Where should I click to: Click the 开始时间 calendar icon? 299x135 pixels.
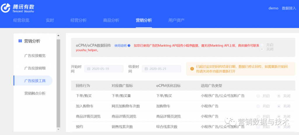88,69
